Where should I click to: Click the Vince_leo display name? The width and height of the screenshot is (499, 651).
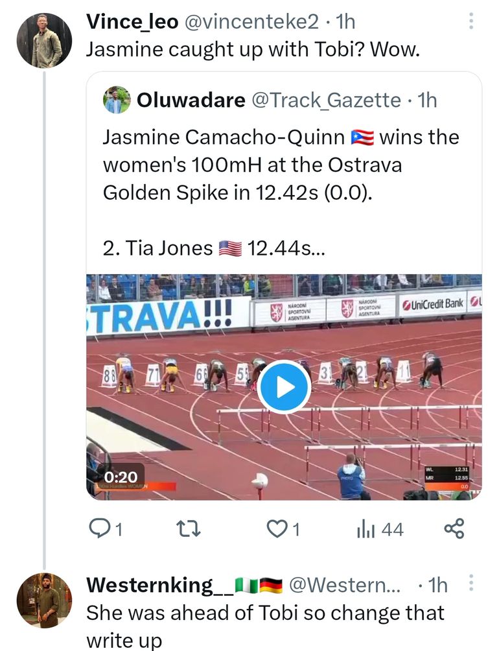click(x=132, y=22)
